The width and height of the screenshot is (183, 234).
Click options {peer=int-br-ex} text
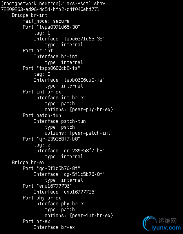[x=79, y=216]
